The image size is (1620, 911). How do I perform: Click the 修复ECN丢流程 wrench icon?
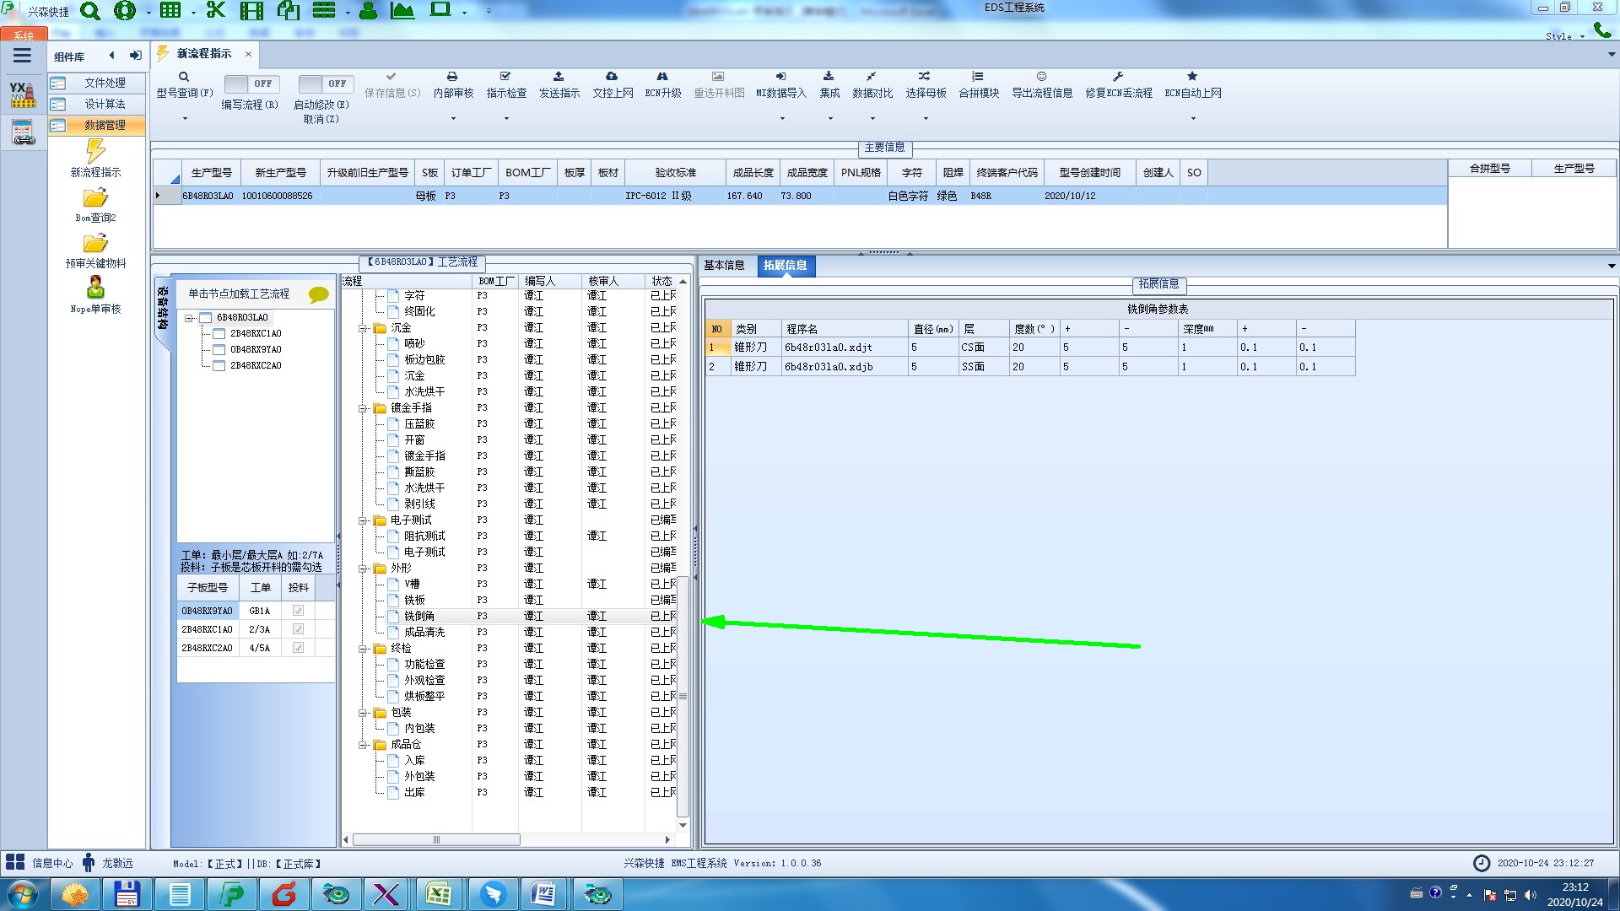(x=1118, y=77)
